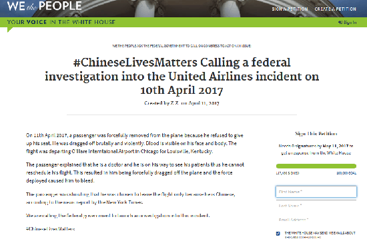Uncheck the White House emails checkbox
This screenshot has width=367, height=241.
click(x=278, y=234)
